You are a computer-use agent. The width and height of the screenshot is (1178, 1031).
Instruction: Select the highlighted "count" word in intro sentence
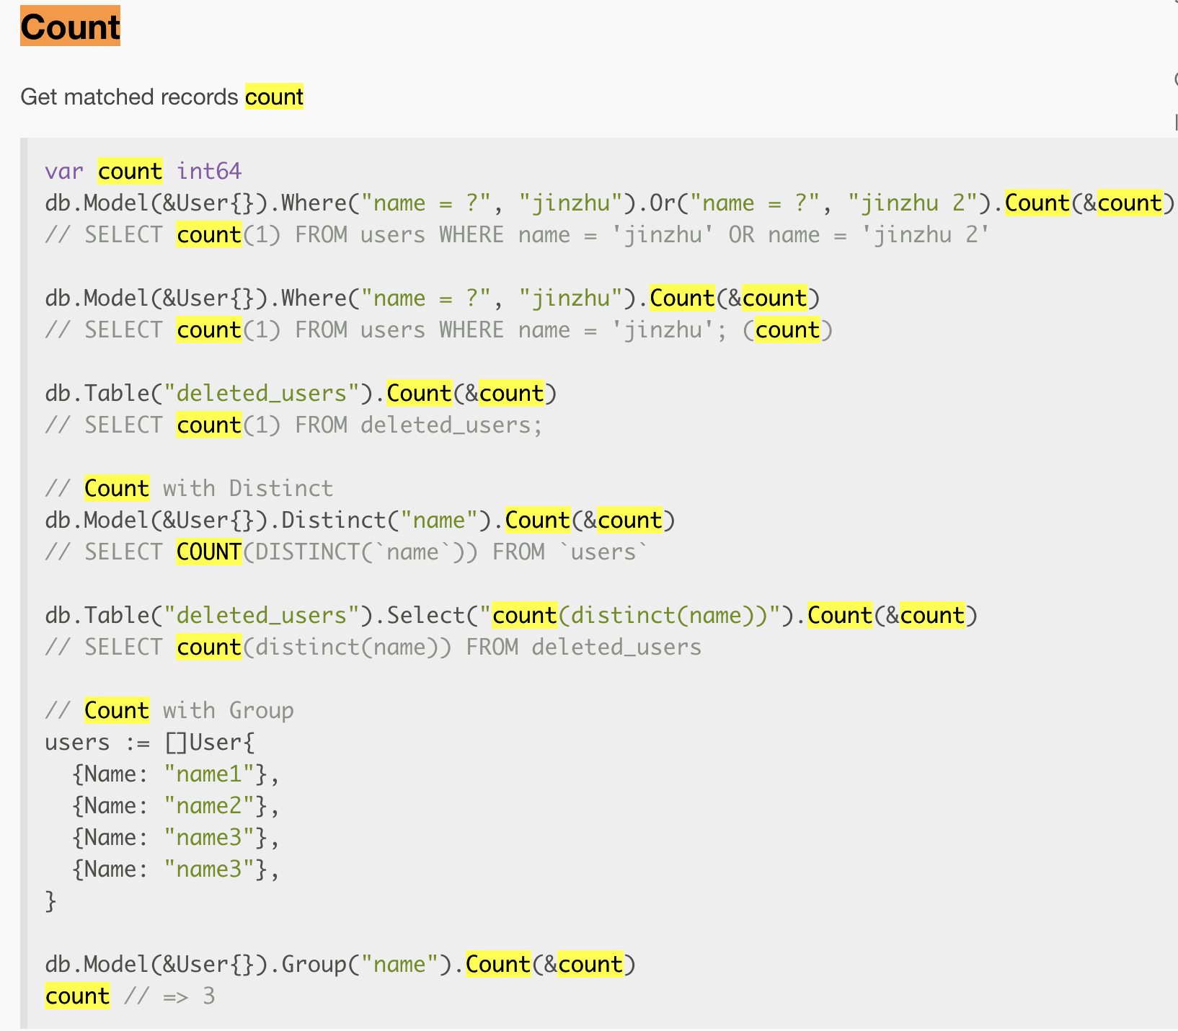(274, 97)
